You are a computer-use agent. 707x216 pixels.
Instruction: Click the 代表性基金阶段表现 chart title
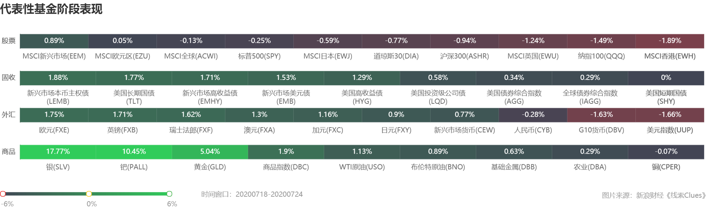click(x=51, y=9)
